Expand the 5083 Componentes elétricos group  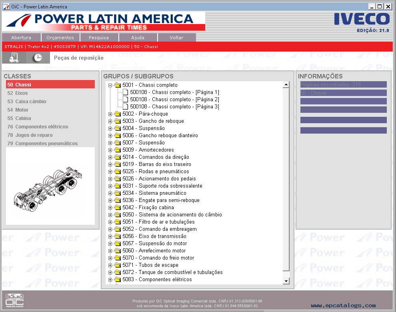point(110,280)
